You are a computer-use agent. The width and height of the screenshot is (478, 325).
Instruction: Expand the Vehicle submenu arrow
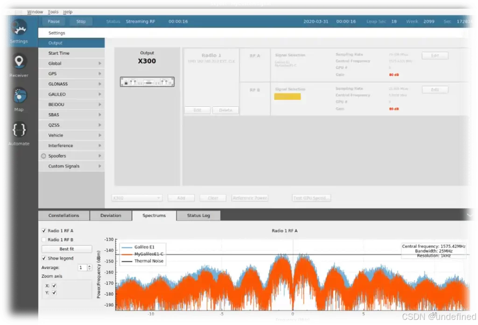tap(100, 135)
